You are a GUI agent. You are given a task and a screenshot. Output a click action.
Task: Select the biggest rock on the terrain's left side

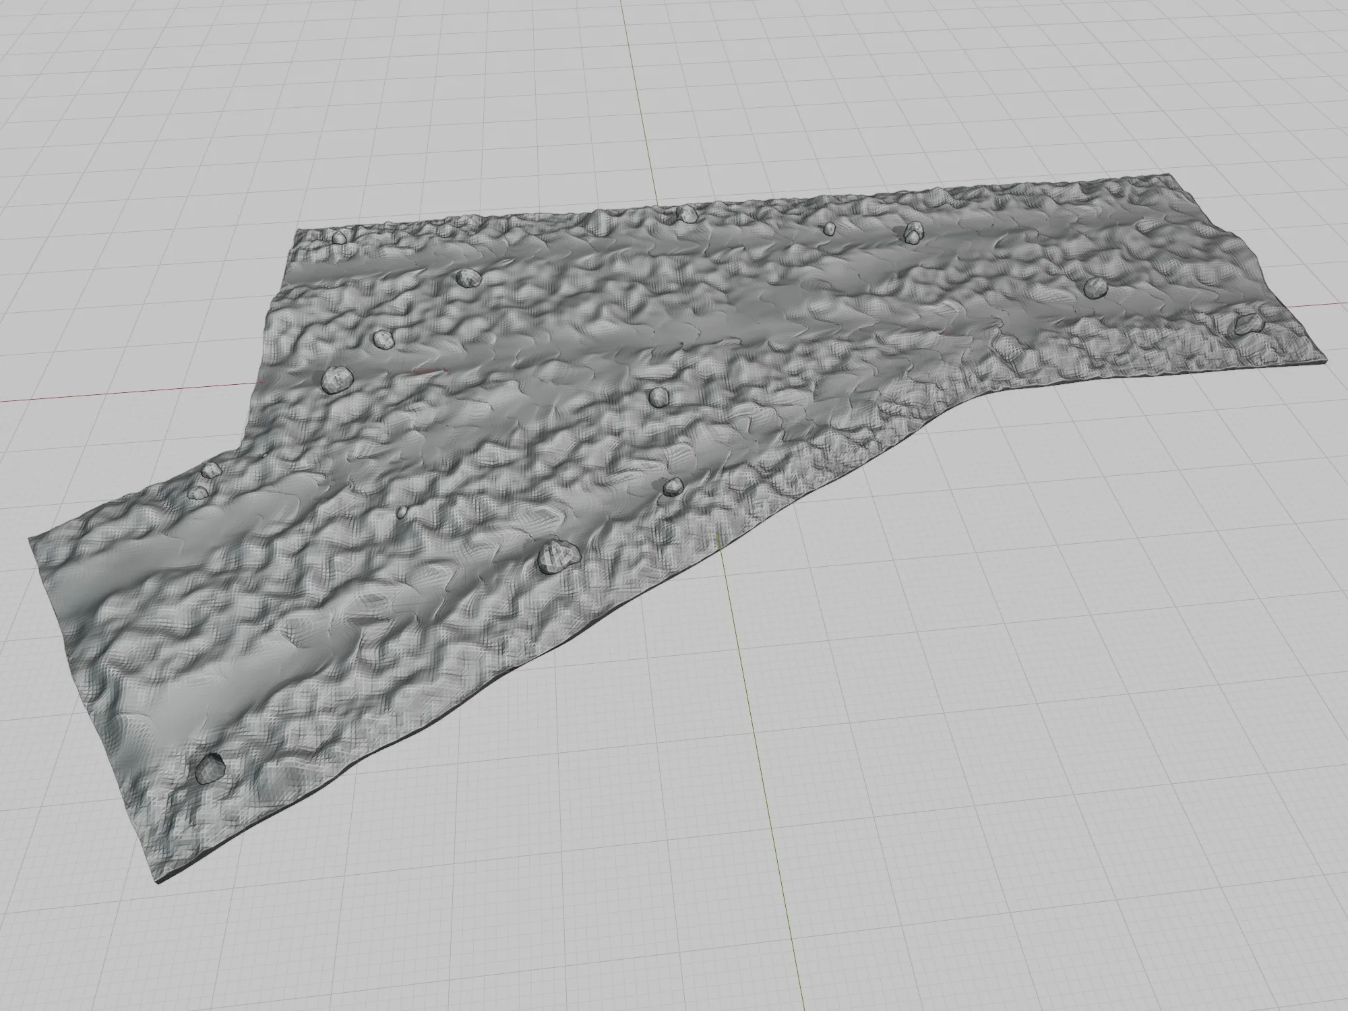point(336,379)
